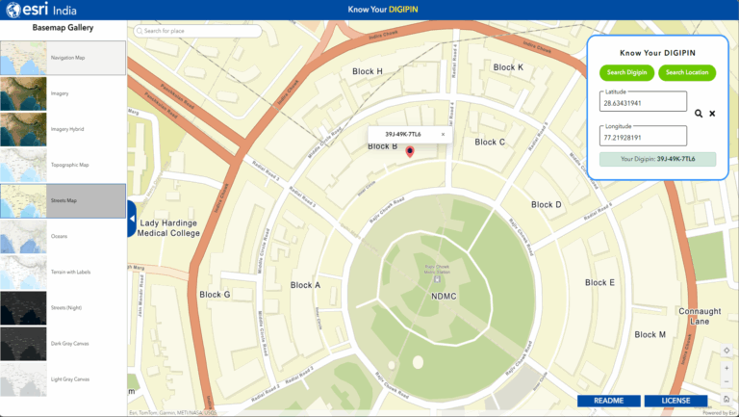The width and height of the screenshot is (739, 417).
Task: Click the Basemap Gallery heading
Action: click(x=63, y=28)
